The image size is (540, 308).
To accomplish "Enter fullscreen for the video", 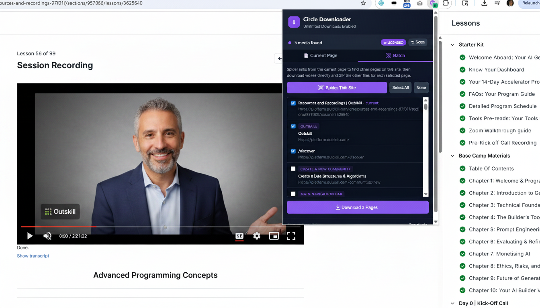I will (x=291, y=236).
